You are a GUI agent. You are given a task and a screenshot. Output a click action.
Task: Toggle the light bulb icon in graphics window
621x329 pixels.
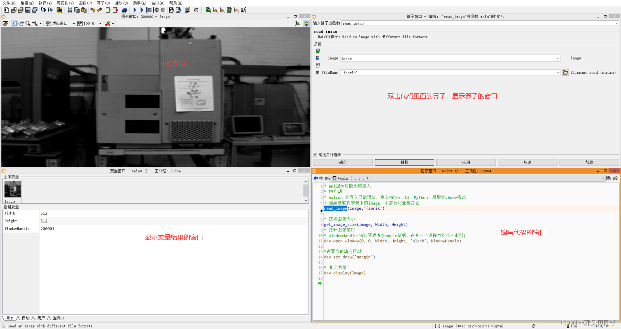pos(306,23)
